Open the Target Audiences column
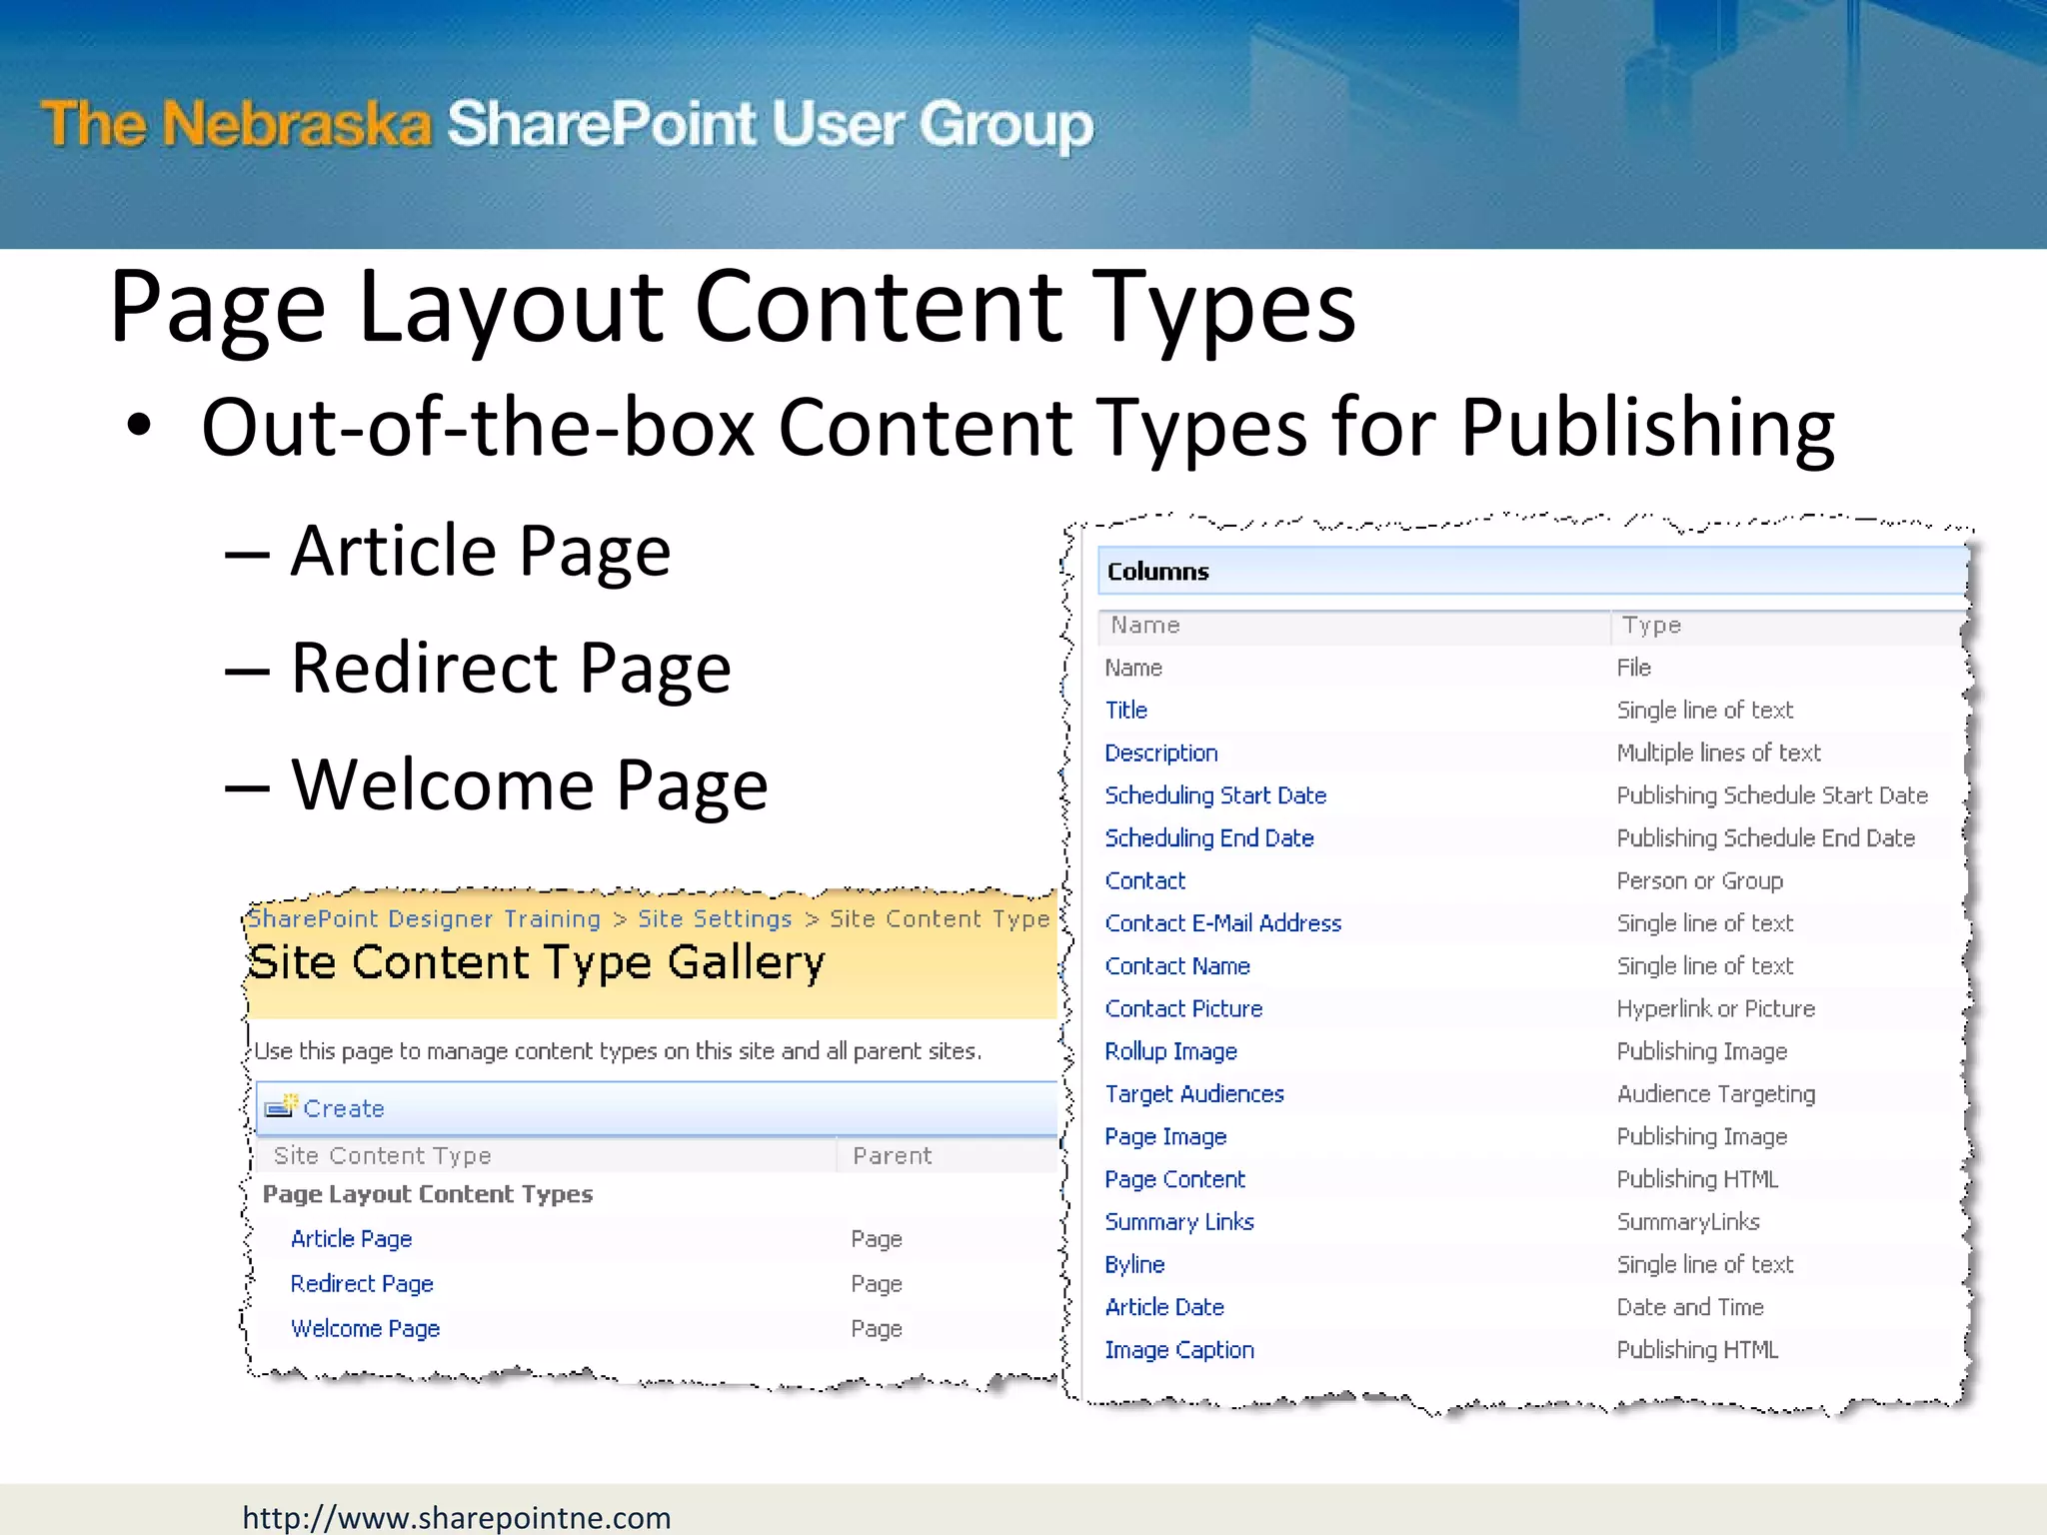 (x=1193, y=1093)
